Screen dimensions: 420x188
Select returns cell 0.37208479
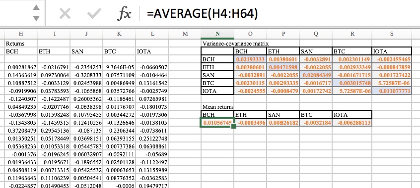(x=21, y=131)
